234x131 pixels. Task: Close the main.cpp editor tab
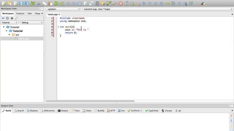click(59, 15)
